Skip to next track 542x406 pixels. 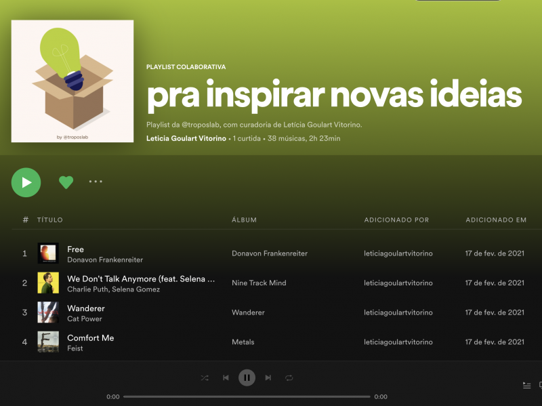coord(268,378)
